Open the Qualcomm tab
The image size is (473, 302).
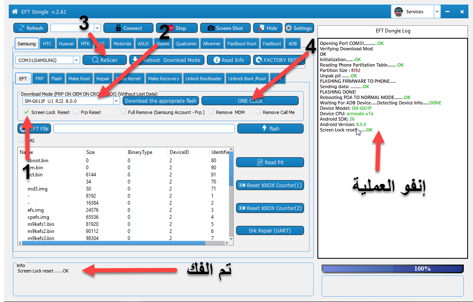(186, 44)
